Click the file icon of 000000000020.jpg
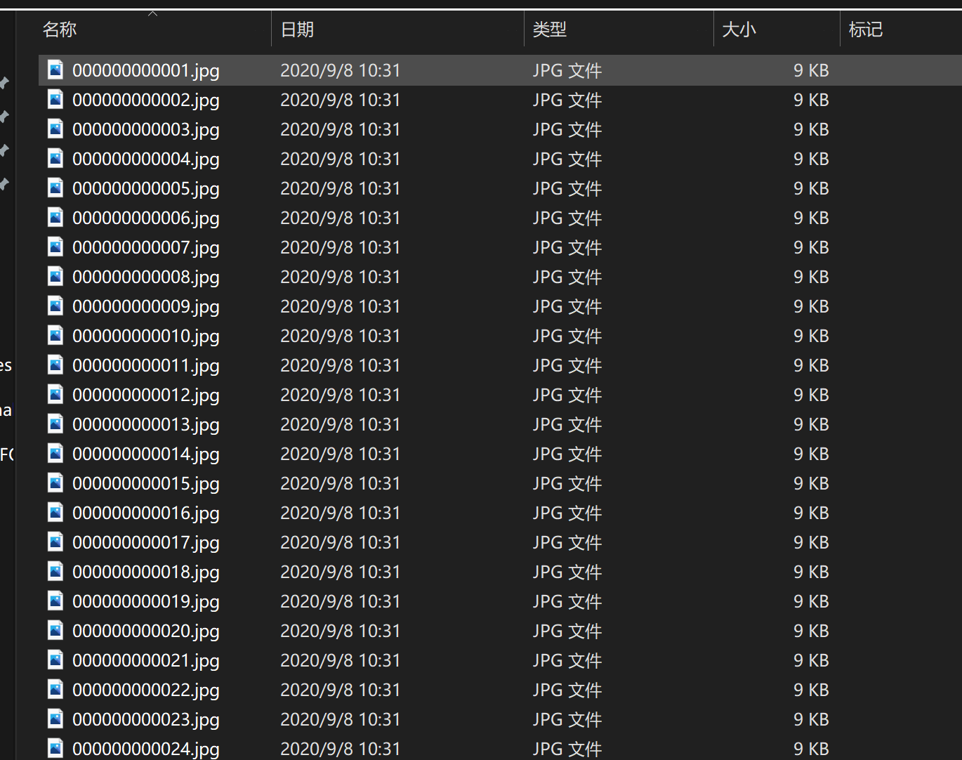Image resolution: width=962 pixels, height=760 pixels. coord(55,630)
